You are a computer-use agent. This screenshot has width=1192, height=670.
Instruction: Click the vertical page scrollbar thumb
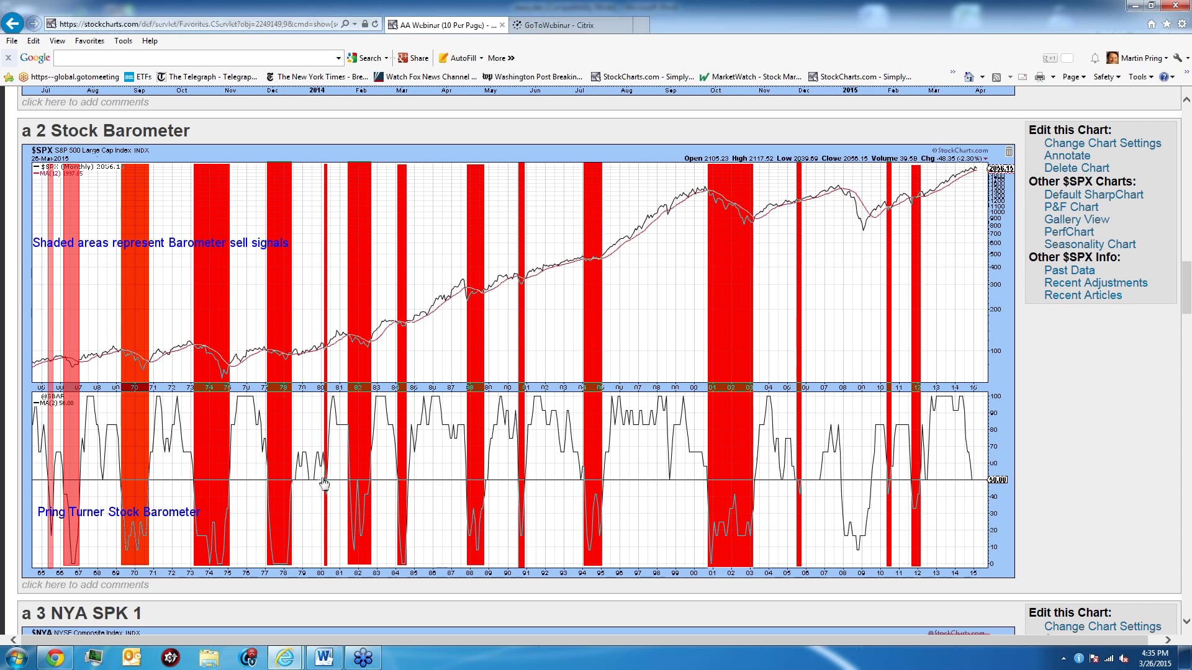[1186, 288]
